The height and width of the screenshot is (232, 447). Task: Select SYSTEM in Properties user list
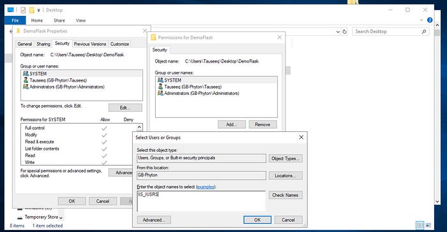[82, 74]
